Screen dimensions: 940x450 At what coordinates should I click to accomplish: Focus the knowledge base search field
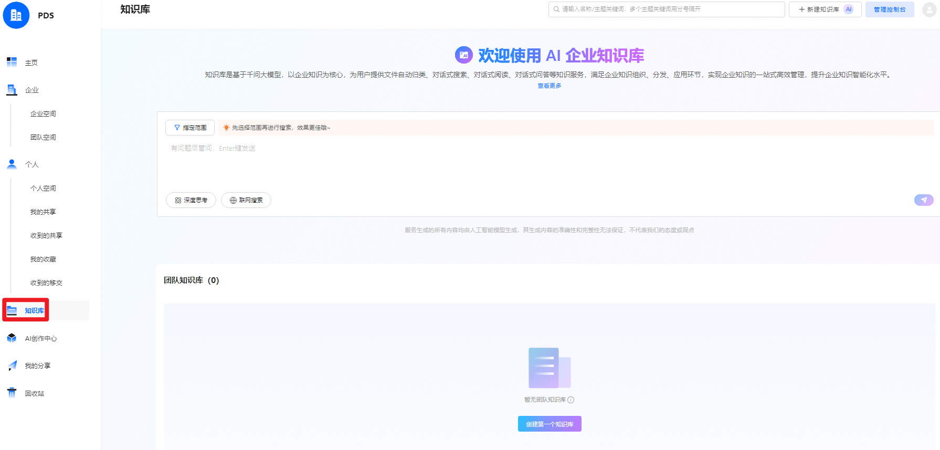tap(667, 9)
